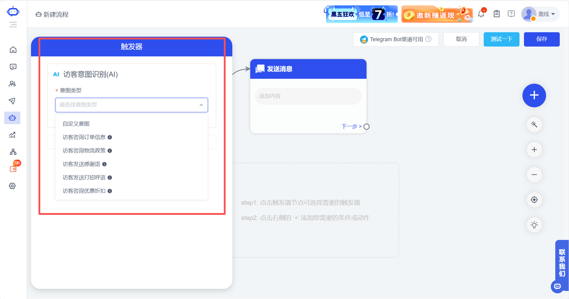Open the broadcast paper plane icon
This screenshot has width=569, height=299.
pos(12,101)
